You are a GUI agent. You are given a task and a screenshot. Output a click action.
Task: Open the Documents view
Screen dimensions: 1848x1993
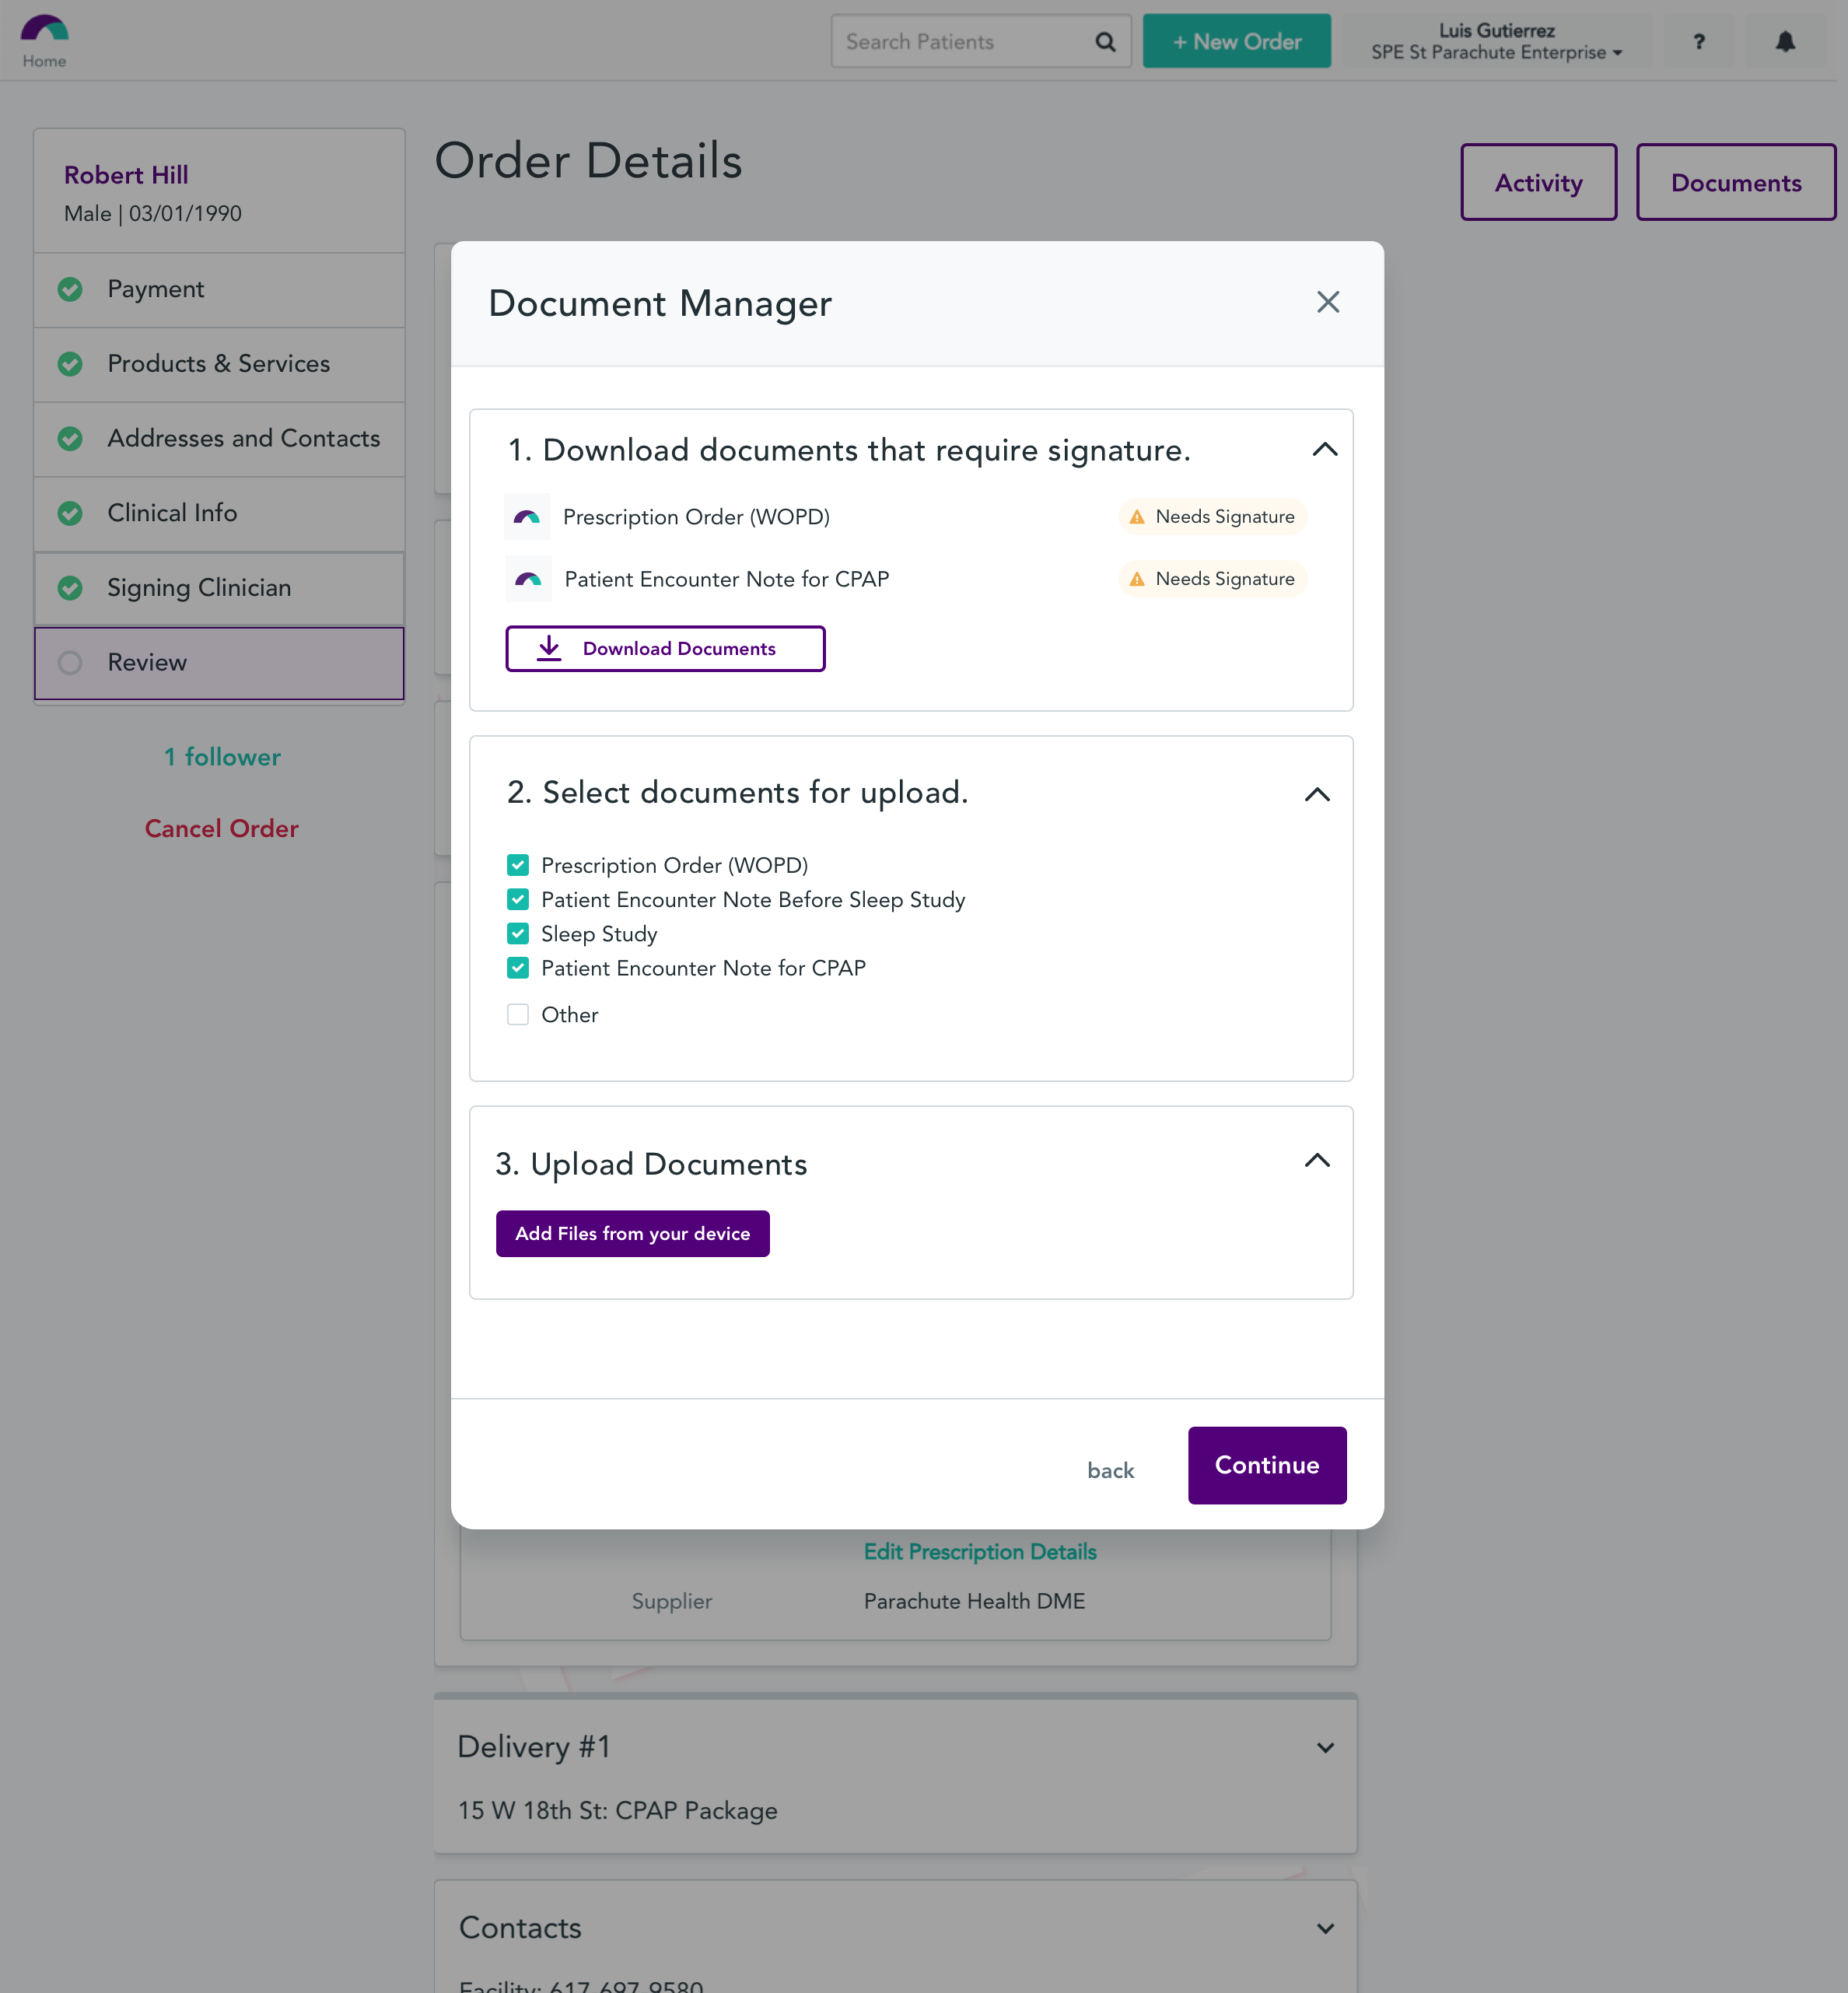[x=1735, y=182]
